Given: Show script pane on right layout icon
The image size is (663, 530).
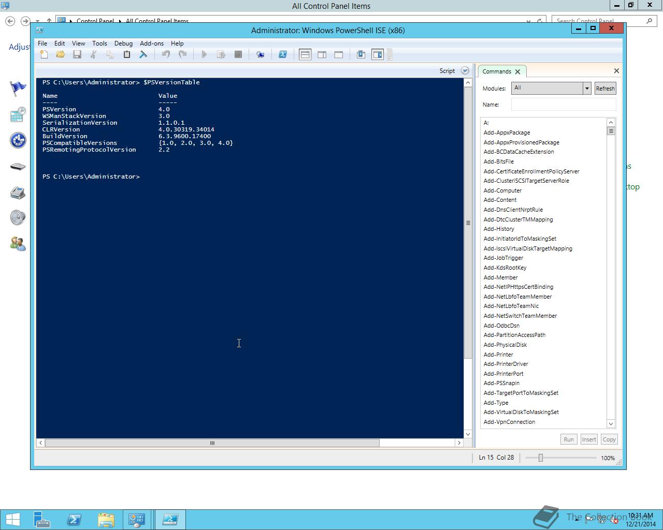Looking at the screenshot, I should tap(322, 54).
